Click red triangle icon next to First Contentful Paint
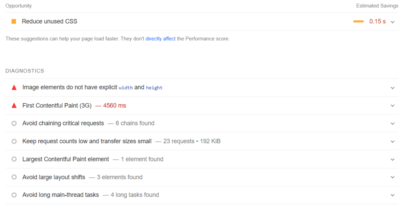405x205 pixels. (x=14, y=106)
